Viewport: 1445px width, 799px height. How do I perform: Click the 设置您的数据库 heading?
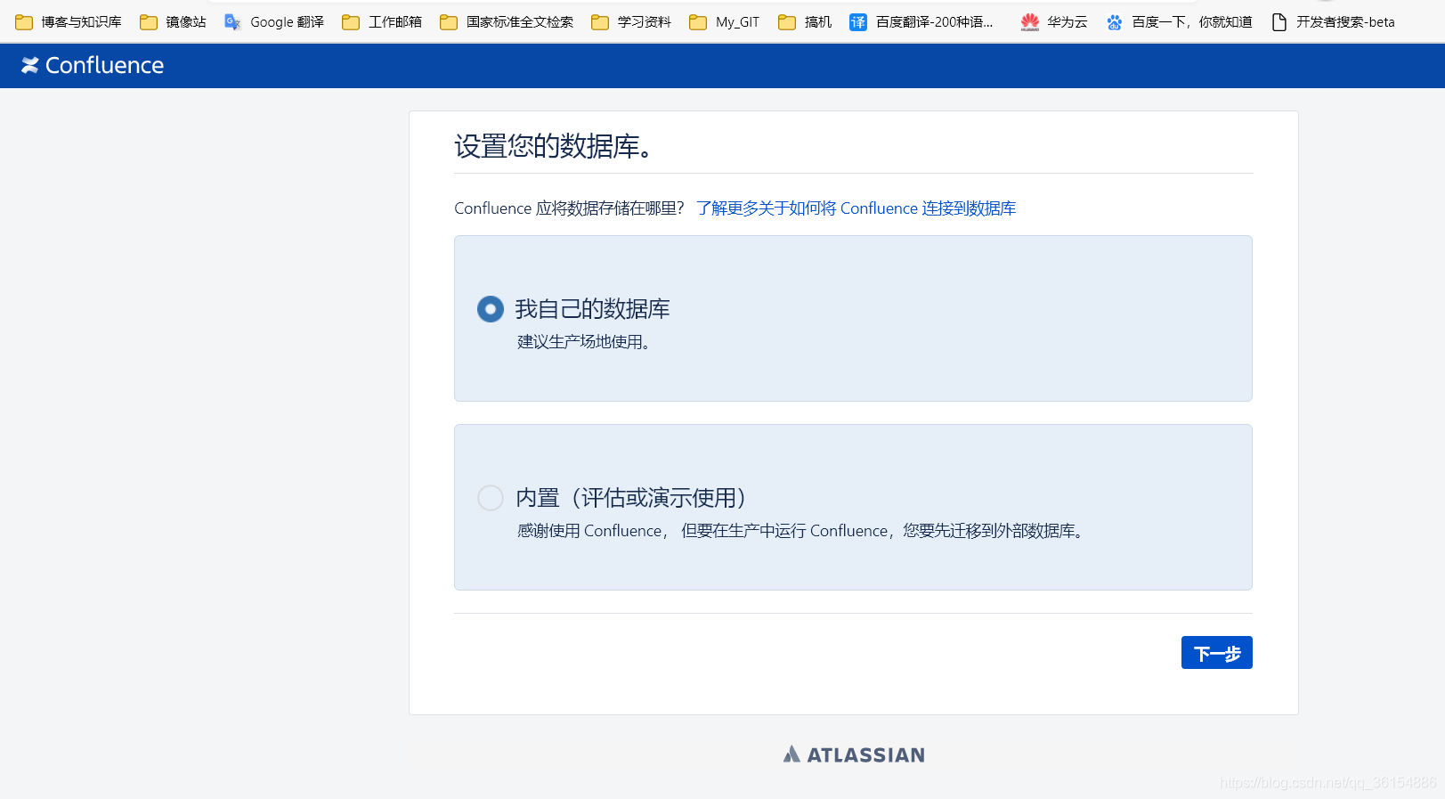554,146
